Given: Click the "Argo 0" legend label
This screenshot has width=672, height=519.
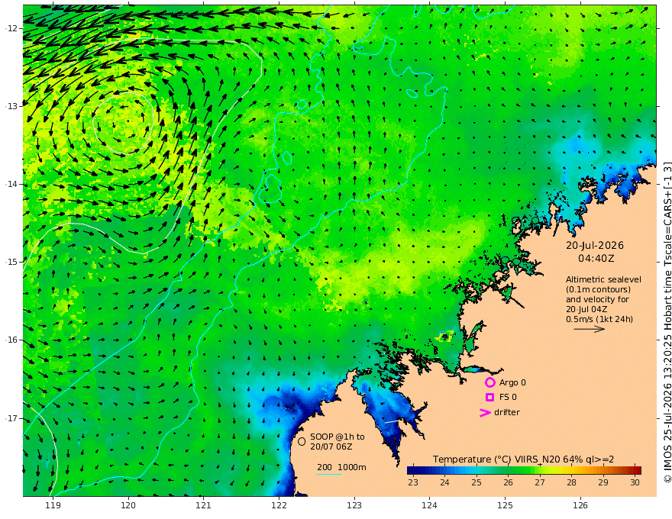Looking at the screenshot, I should (512, 382).
